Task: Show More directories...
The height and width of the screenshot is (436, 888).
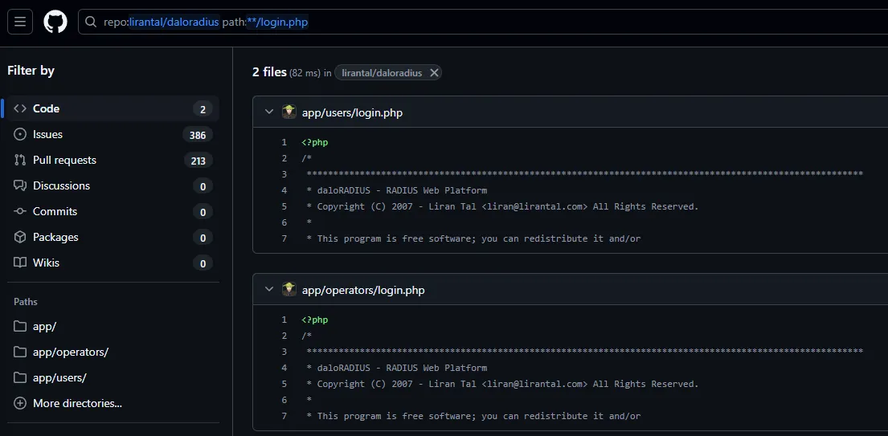Action: tap(77, 403)
